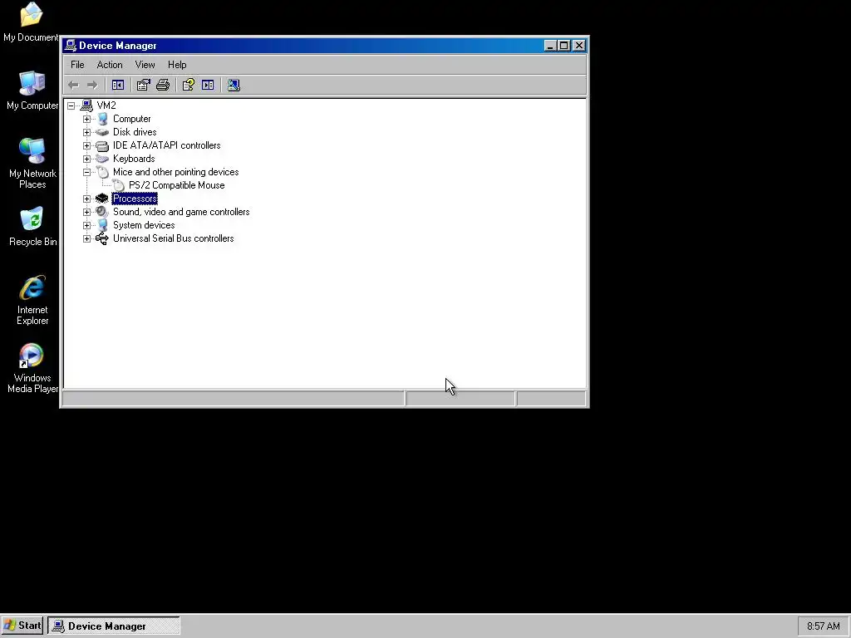Image resolution: width=851 pixels, height=638 pixels.
Task: Close the Device Manager window
Action: [579, 46]
